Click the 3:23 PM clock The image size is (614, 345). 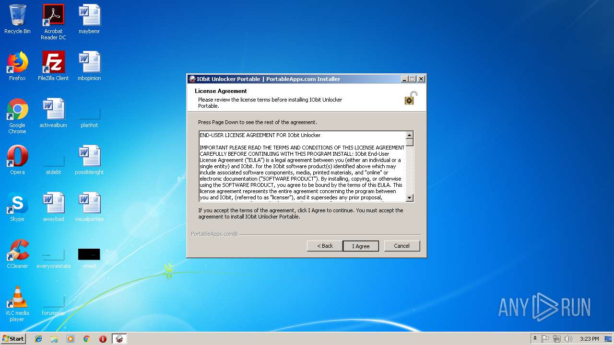[589, 339]
